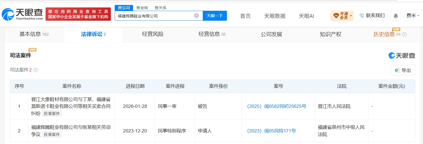This screenshot has width=423, height=144.
Task: Click the 开通会员 diamond VIP icon
Action: 336,16
